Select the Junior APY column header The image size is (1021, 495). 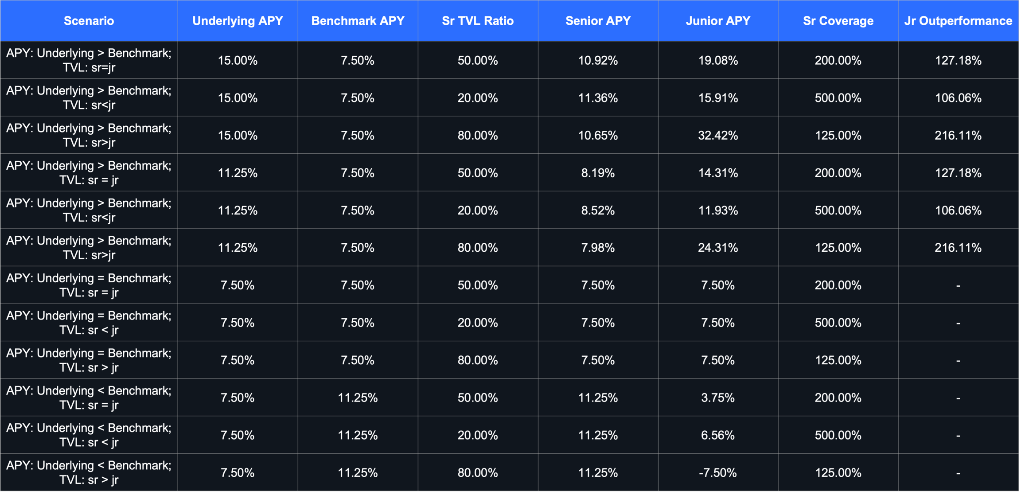718,21
